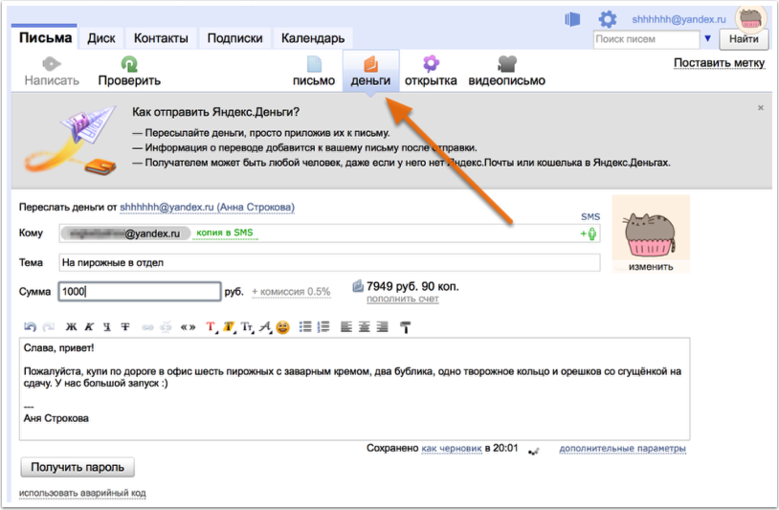The width and height of the screenshot is (779, 510).
Task: Open the Календарь tab
Action: click(313, 38)
